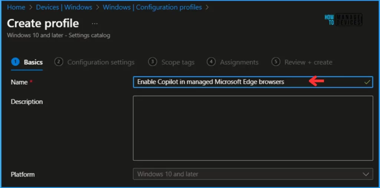Click the Create profile heading
Screen dimensions: 380x188
43,23
